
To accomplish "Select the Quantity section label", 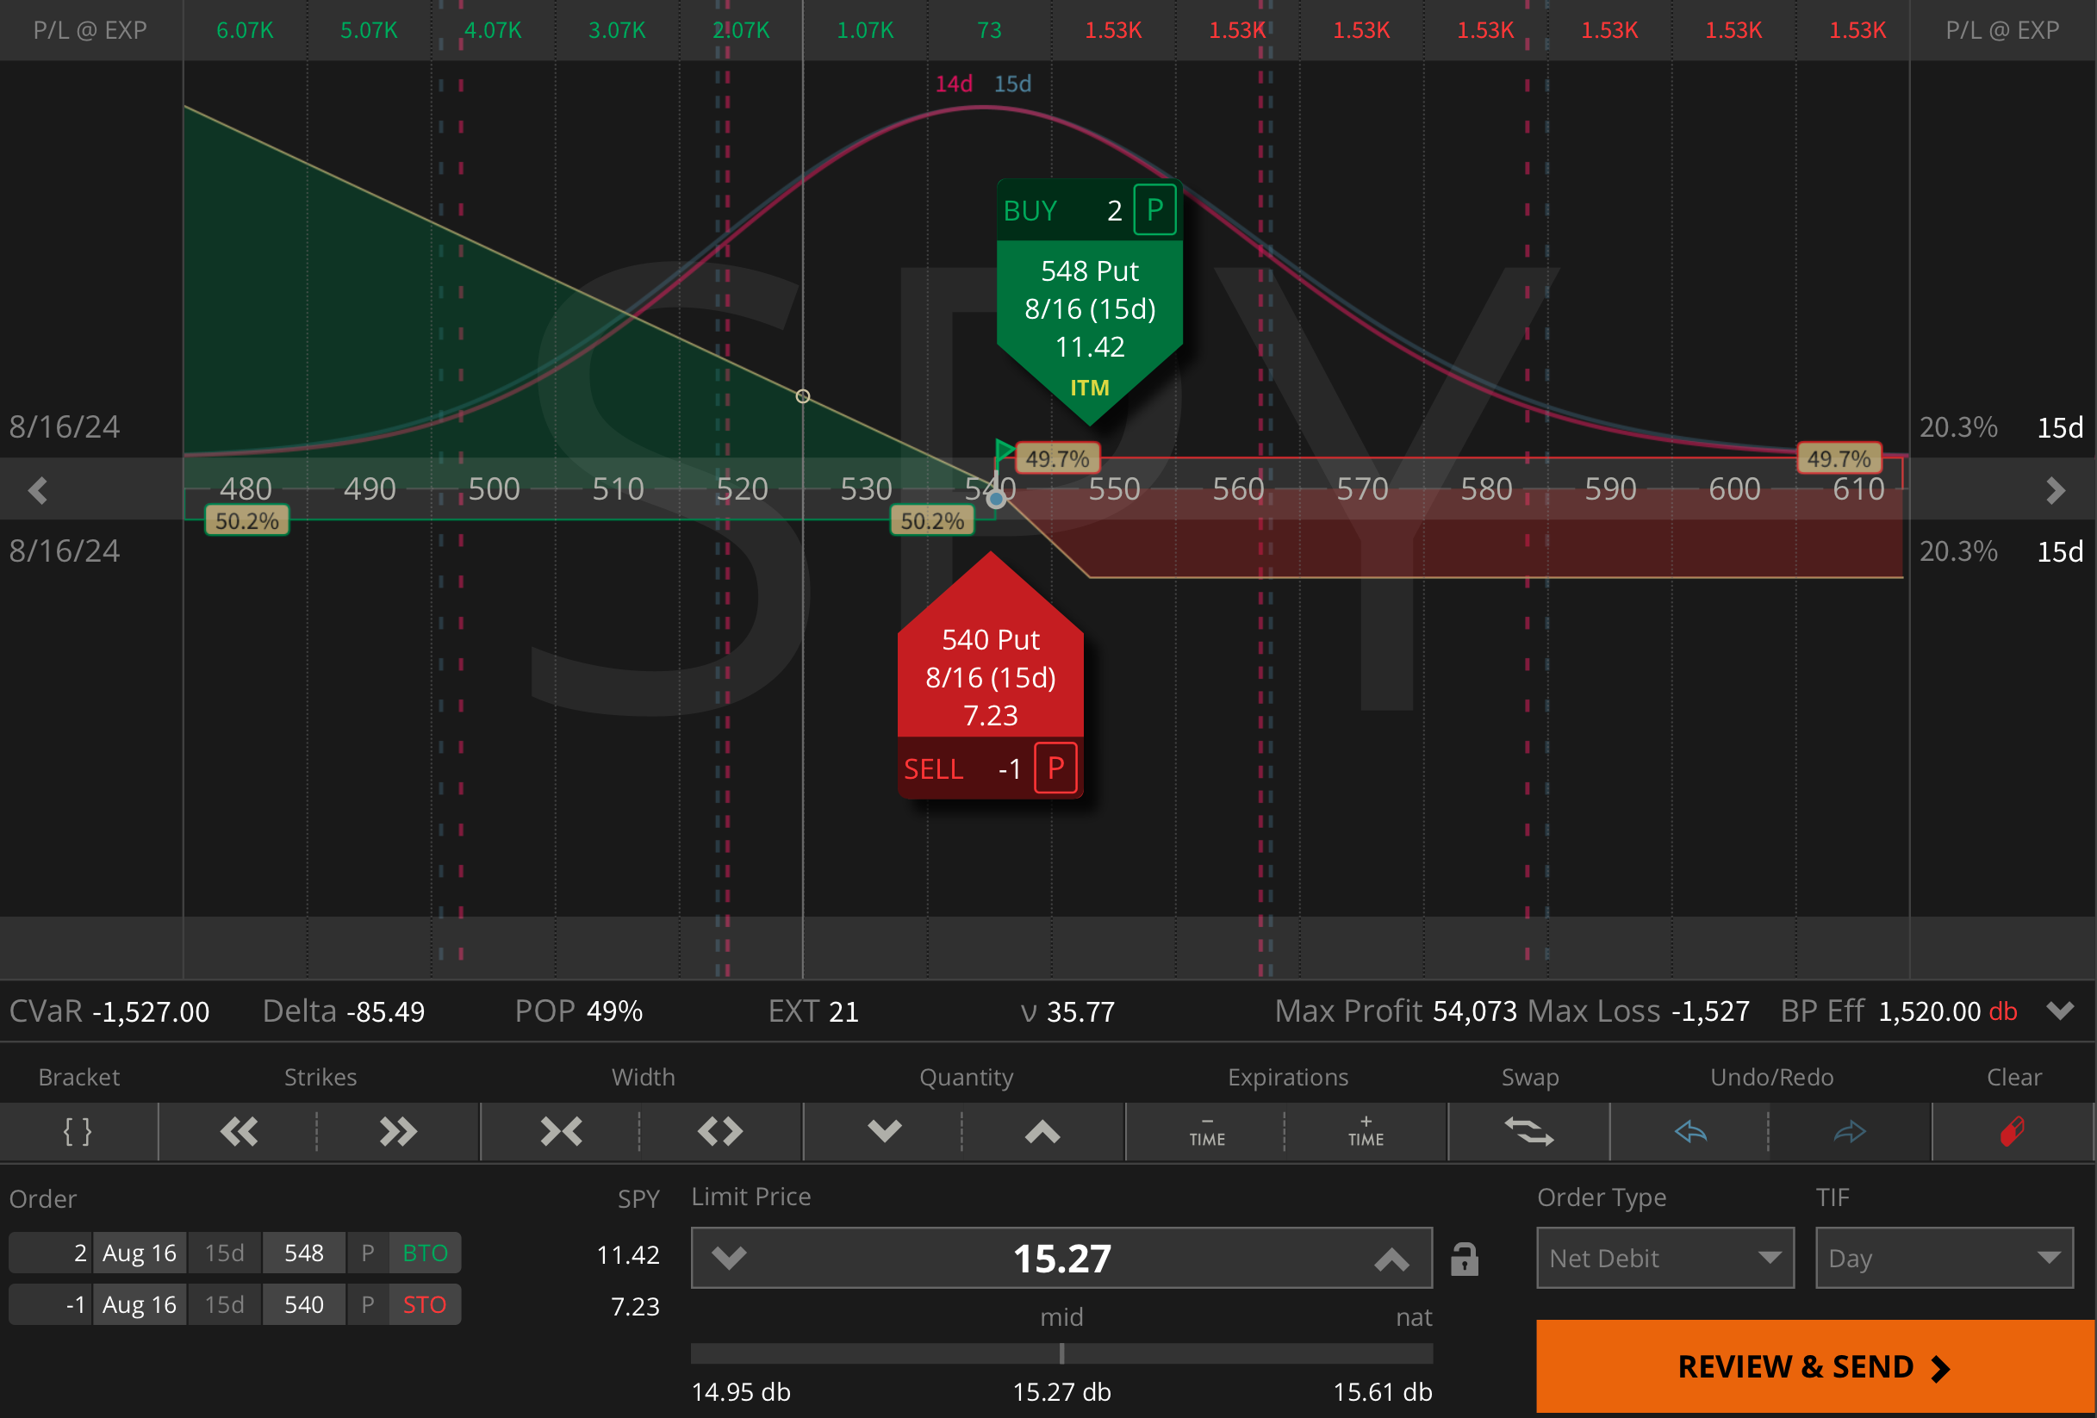I will [967, 1076].
